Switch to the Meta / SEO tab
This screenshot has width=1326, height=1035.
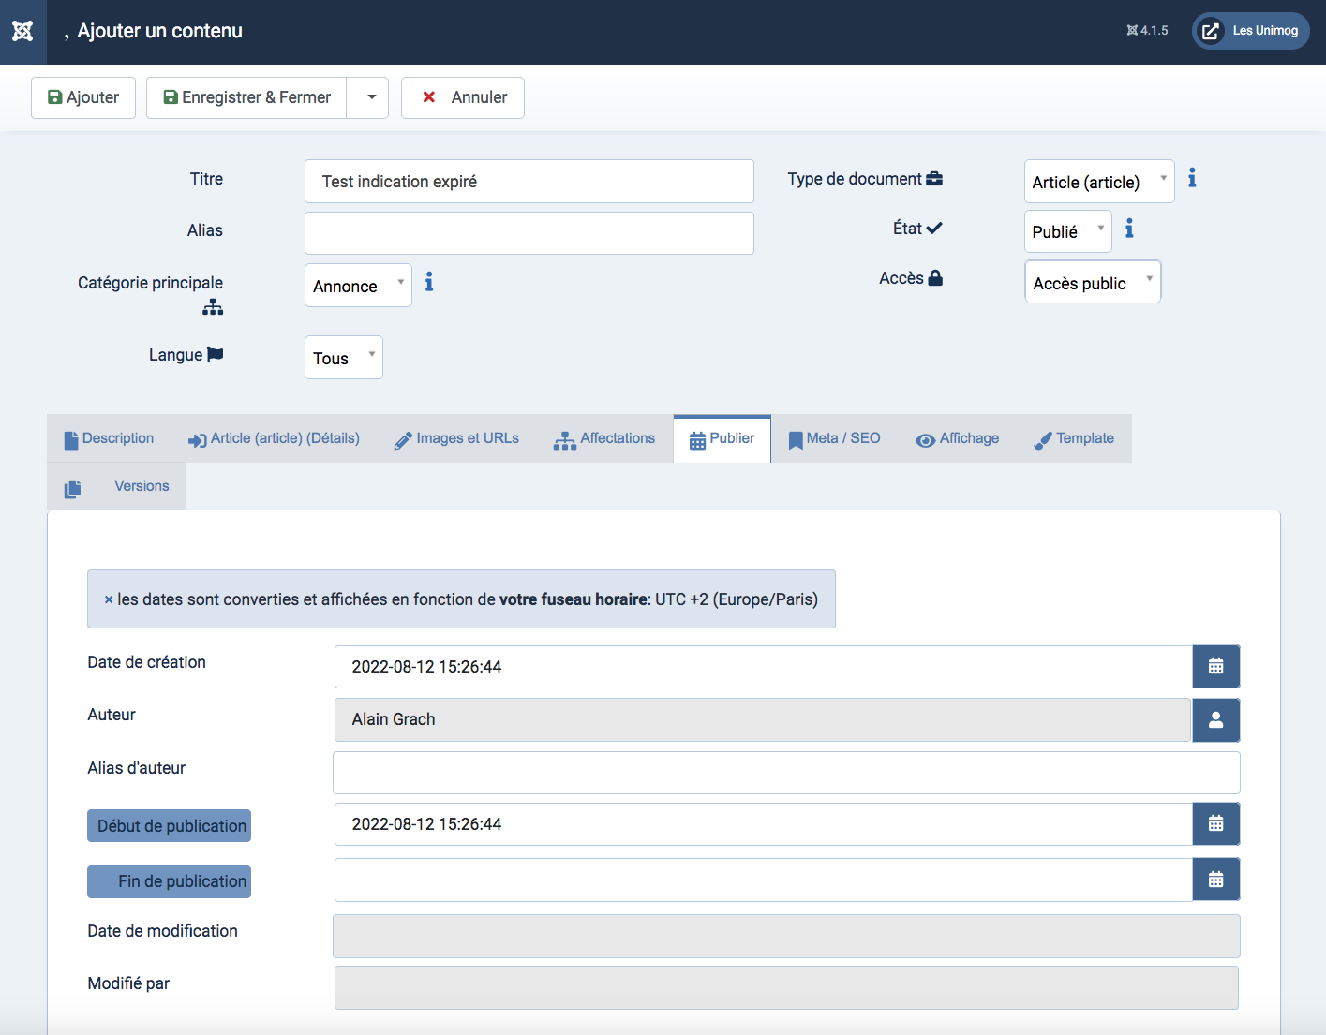(x=834, y=438)
